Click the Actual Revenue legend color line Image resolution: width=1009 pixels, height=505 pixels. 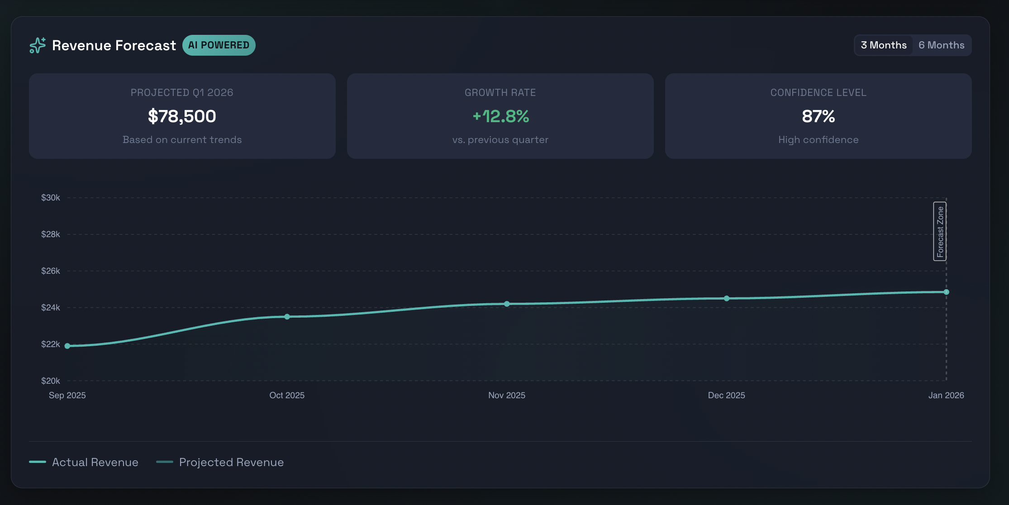38,462
